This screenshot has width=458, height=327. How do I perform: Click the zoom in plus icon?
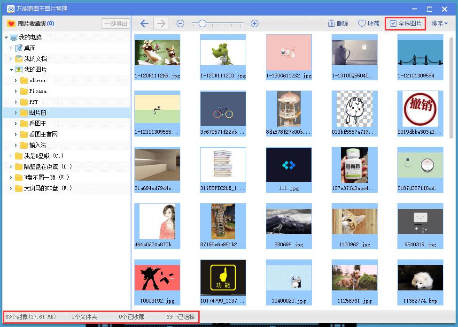pyautogui.click(x=255, y=23)
